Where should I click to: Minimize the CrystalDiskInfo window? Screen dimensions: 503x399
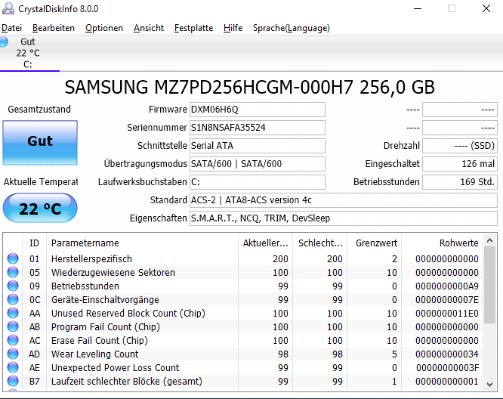(418, 8)
